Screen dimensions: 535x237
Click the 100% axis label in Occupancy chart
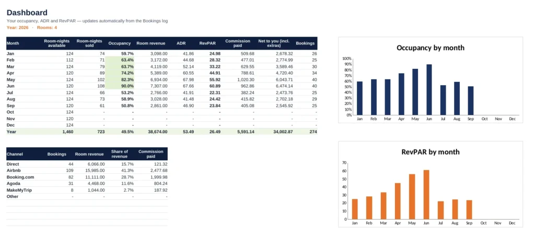(346, 58)
